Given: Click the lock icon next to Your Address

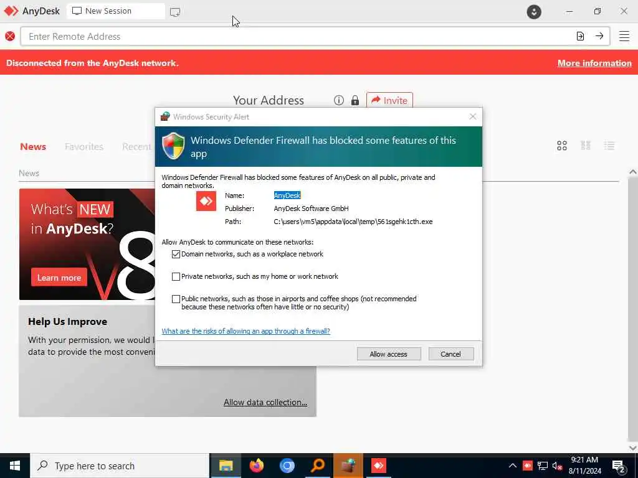Looking at the screenshot, I should click(x=355, y=100).
